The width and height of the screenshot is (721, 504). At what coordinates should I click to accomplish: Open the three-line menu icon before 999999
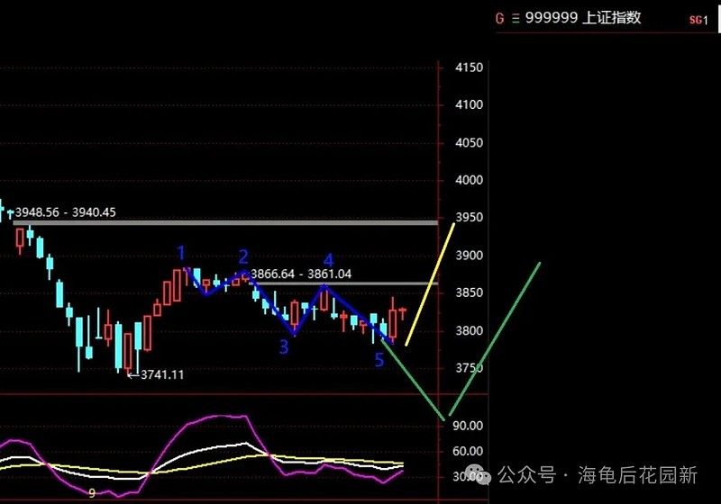(x=516, y=18)
